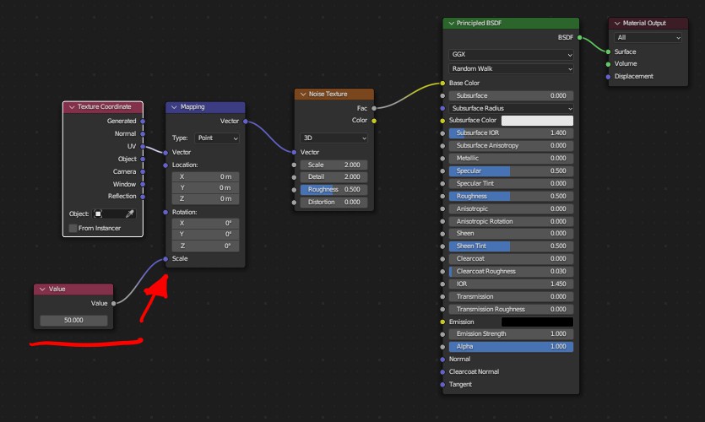The image size is (705, 422).
Task: Click the Surface input socket on Material Output
Action: (608, 52)
